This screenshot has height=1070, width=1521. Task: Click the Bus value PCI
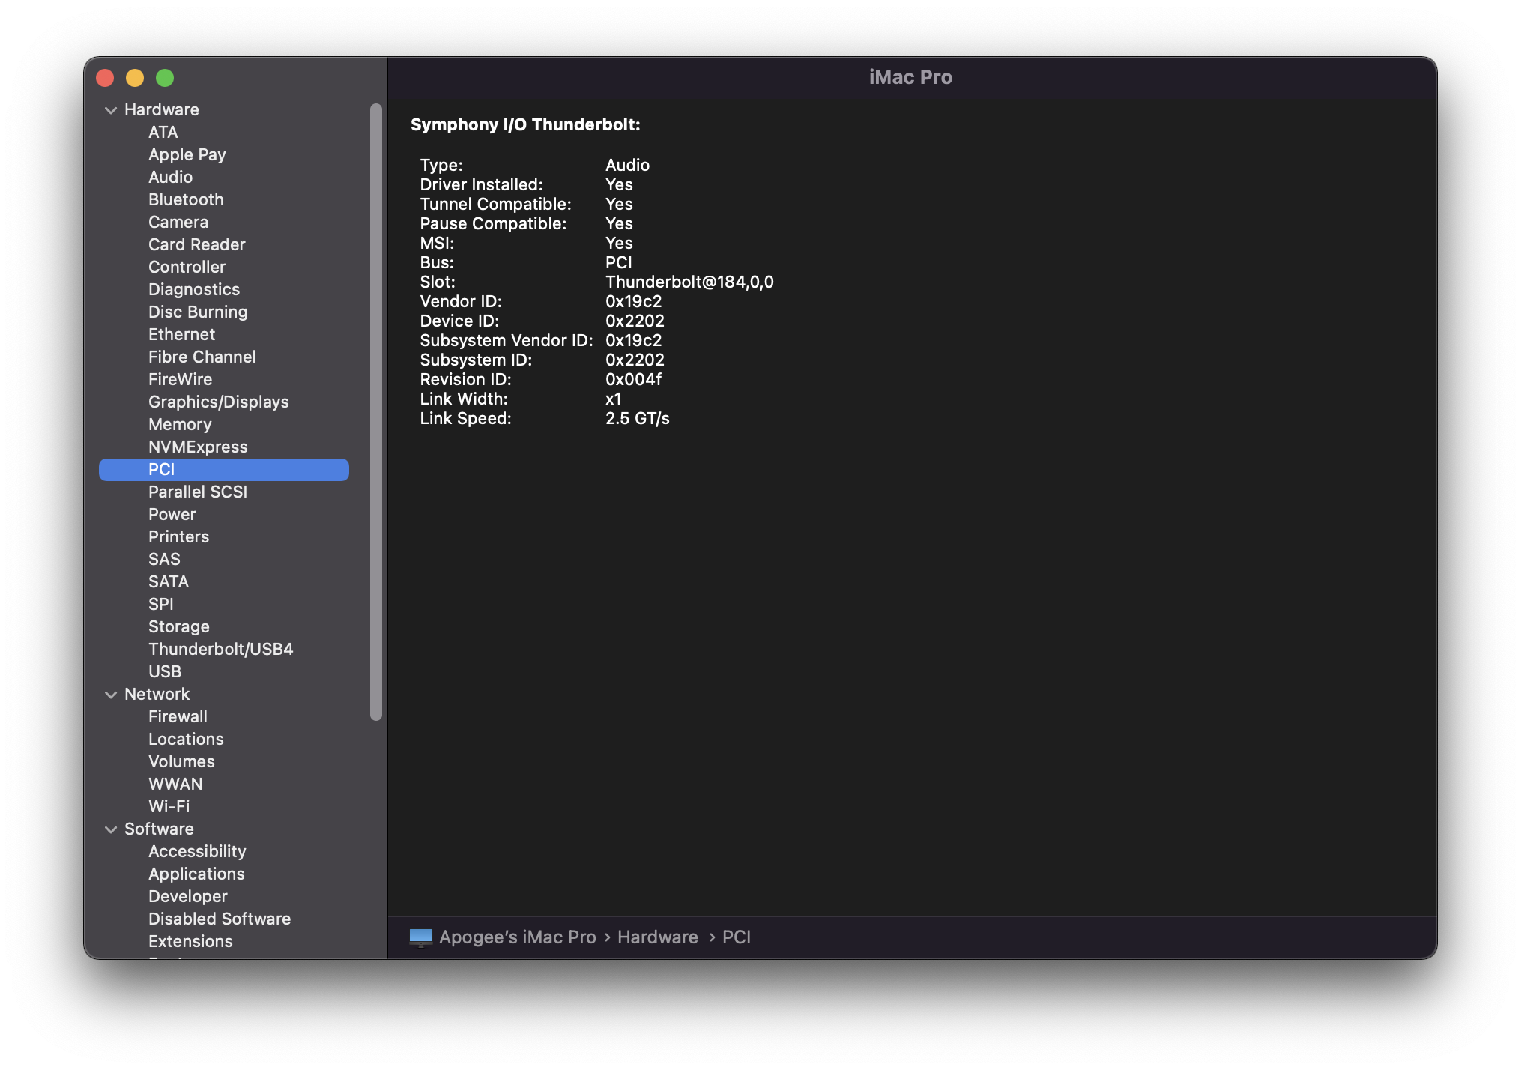(618, 263)
